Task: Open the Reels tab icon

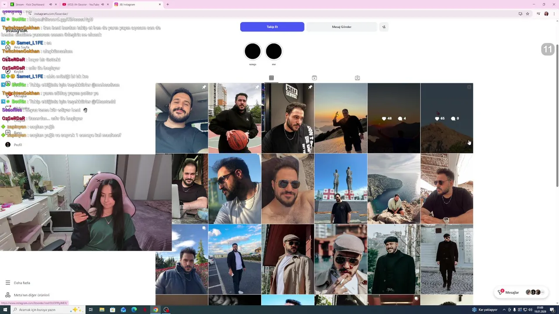Action: tap(314, 78)
